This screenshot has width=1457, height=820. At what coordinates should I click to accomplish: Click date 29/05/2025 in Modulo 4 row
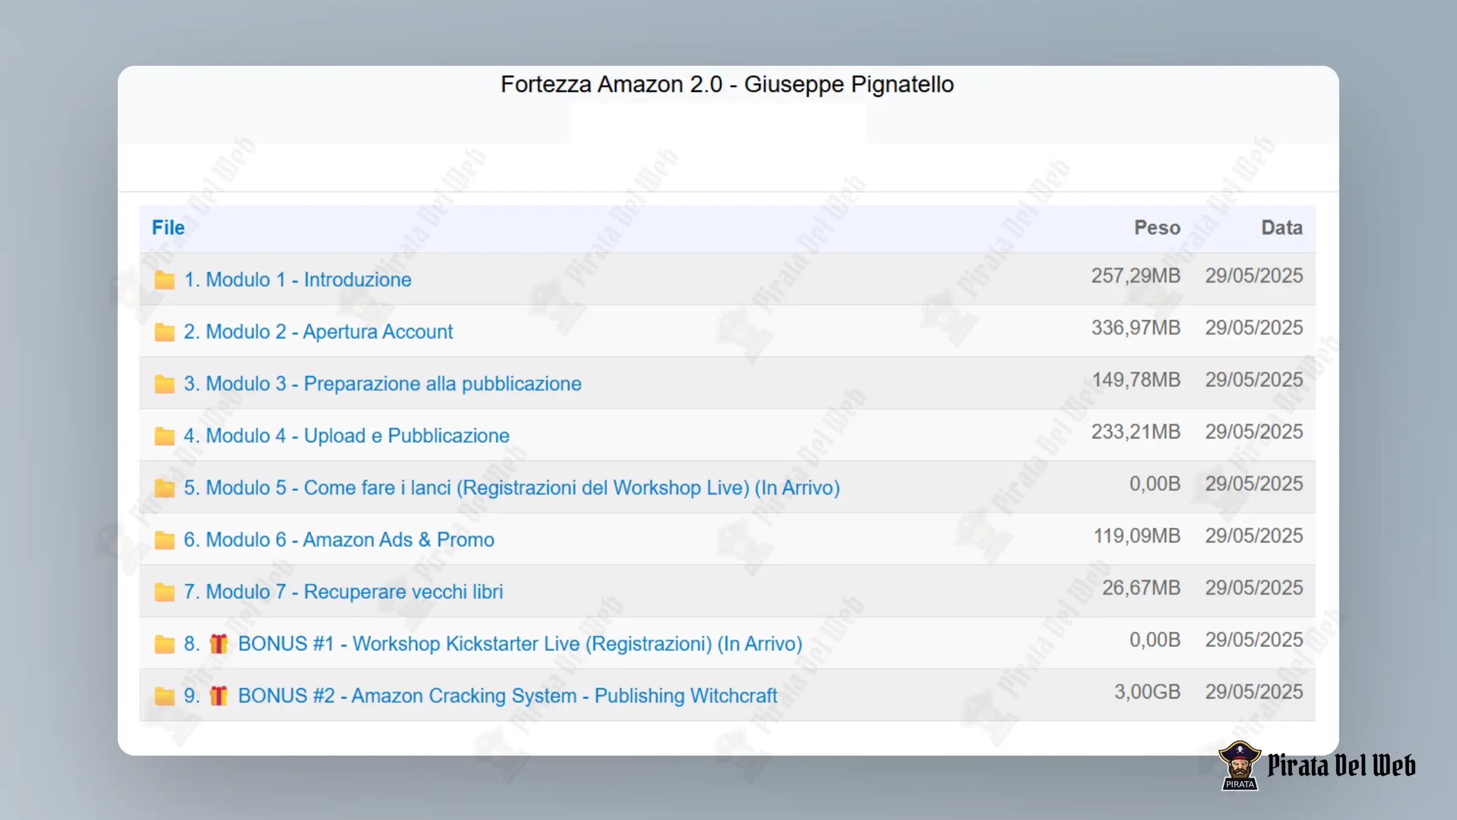coord(1254,432)
